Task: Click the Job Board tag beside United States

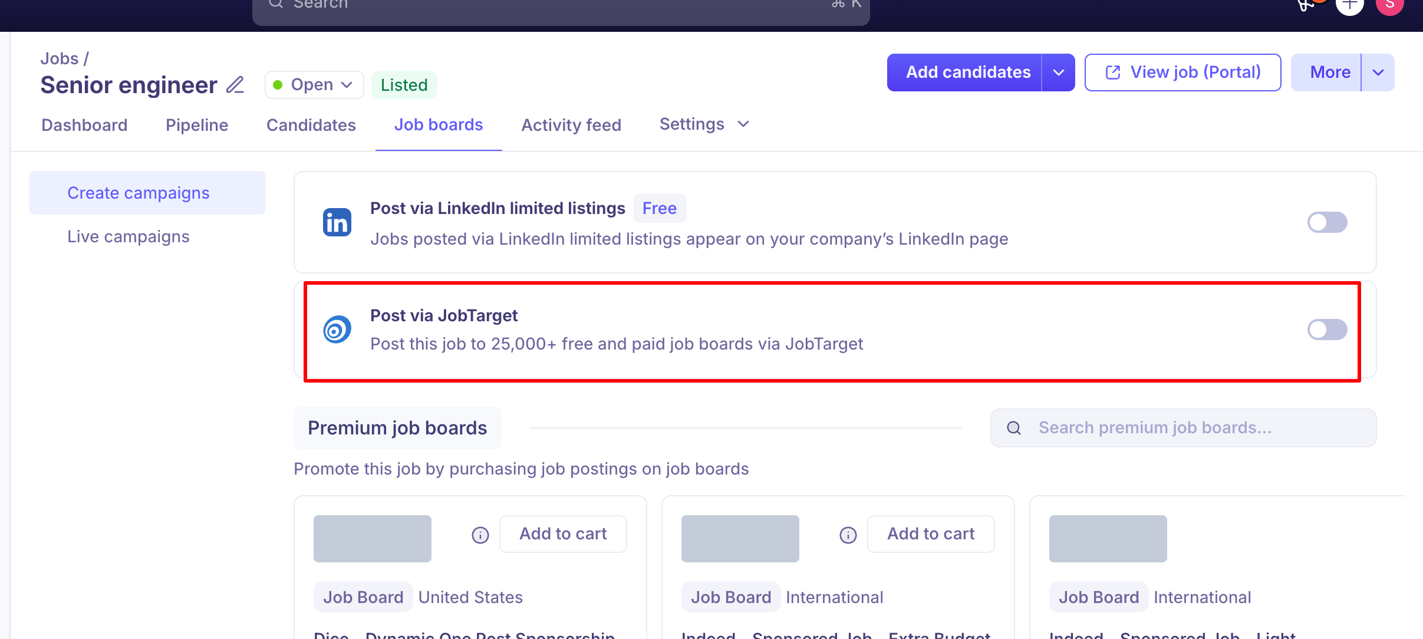Action: point(363,597)
